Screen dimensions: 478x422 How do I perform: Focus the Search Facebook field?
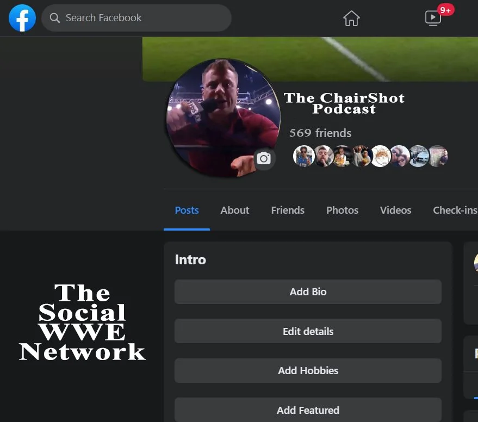pyautogui.click(x=136, y=18)
